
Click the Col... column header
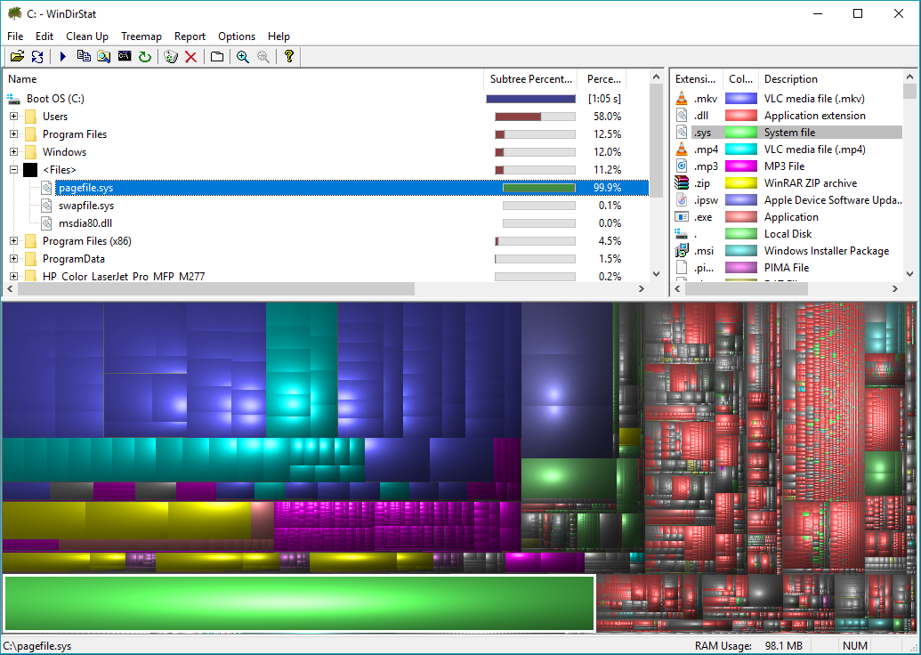(740, 79)
